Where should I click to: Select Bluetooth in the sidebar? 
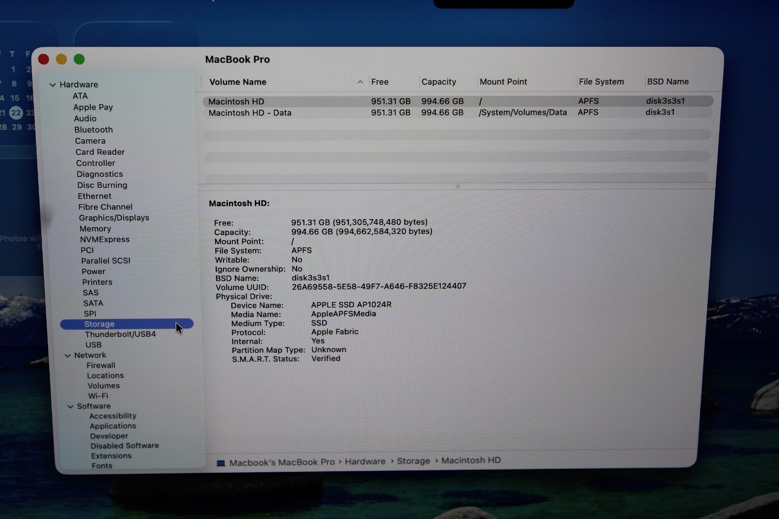click(x=93, y=130)
